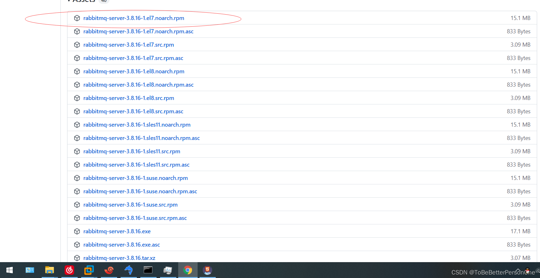Click package icon beside el7.src.rpm.asc file
The width and height of the screenshot is (540, 278).
click(77, 58)
